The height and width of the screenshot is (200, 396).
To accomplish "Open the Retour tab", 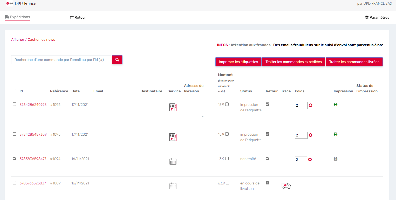I will 78,17.
